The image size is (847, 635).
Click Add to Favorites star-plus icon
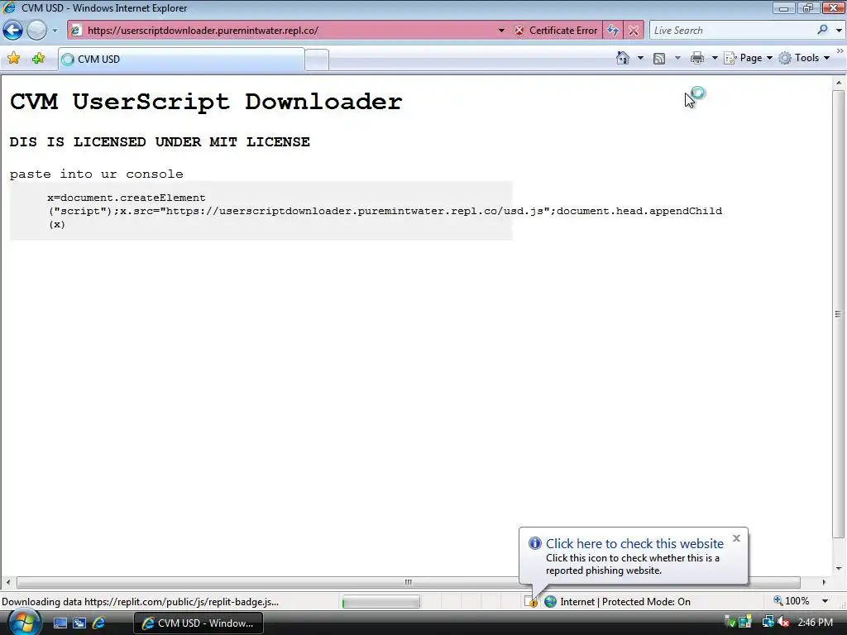pos(38,58)
